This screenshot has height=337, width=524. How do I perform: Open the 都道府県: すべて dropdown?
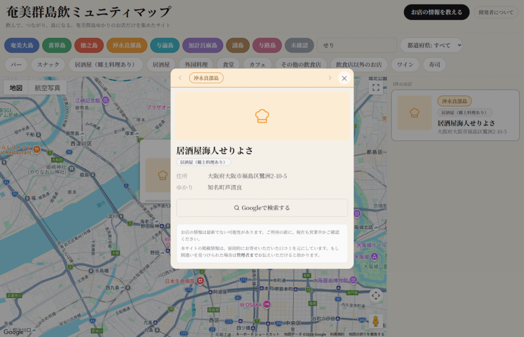tap(431, 45)
